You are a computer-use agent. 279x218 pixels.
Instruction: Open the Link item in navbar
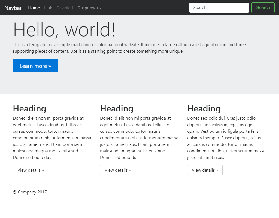point(48,8)
